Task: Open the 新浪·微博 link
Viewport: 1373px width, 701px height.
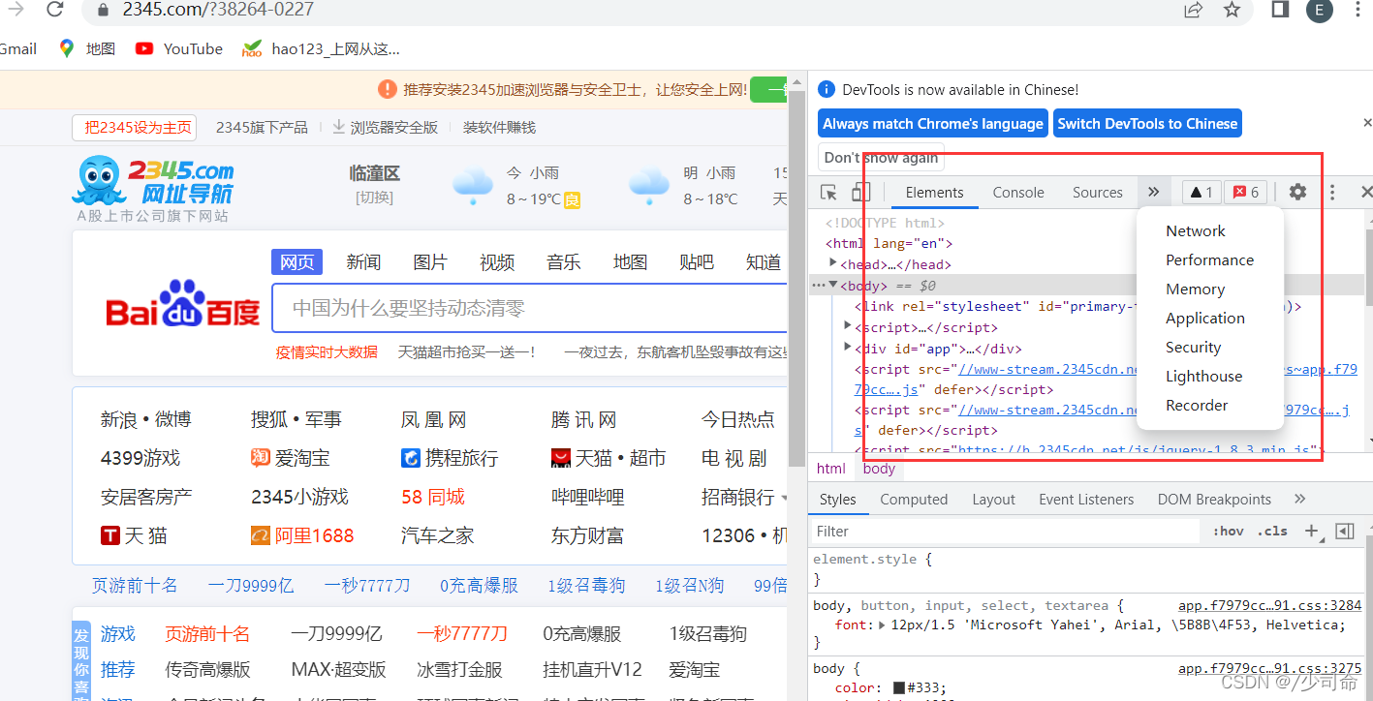Action: pyautogui.click(x=146, y=419)
